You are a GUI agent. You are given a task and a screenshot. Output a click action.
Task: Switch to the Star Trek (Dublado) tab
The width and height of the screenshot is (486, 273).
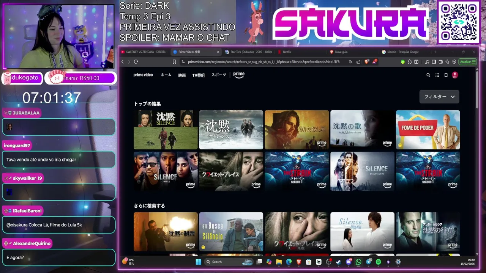pos(249,52)
